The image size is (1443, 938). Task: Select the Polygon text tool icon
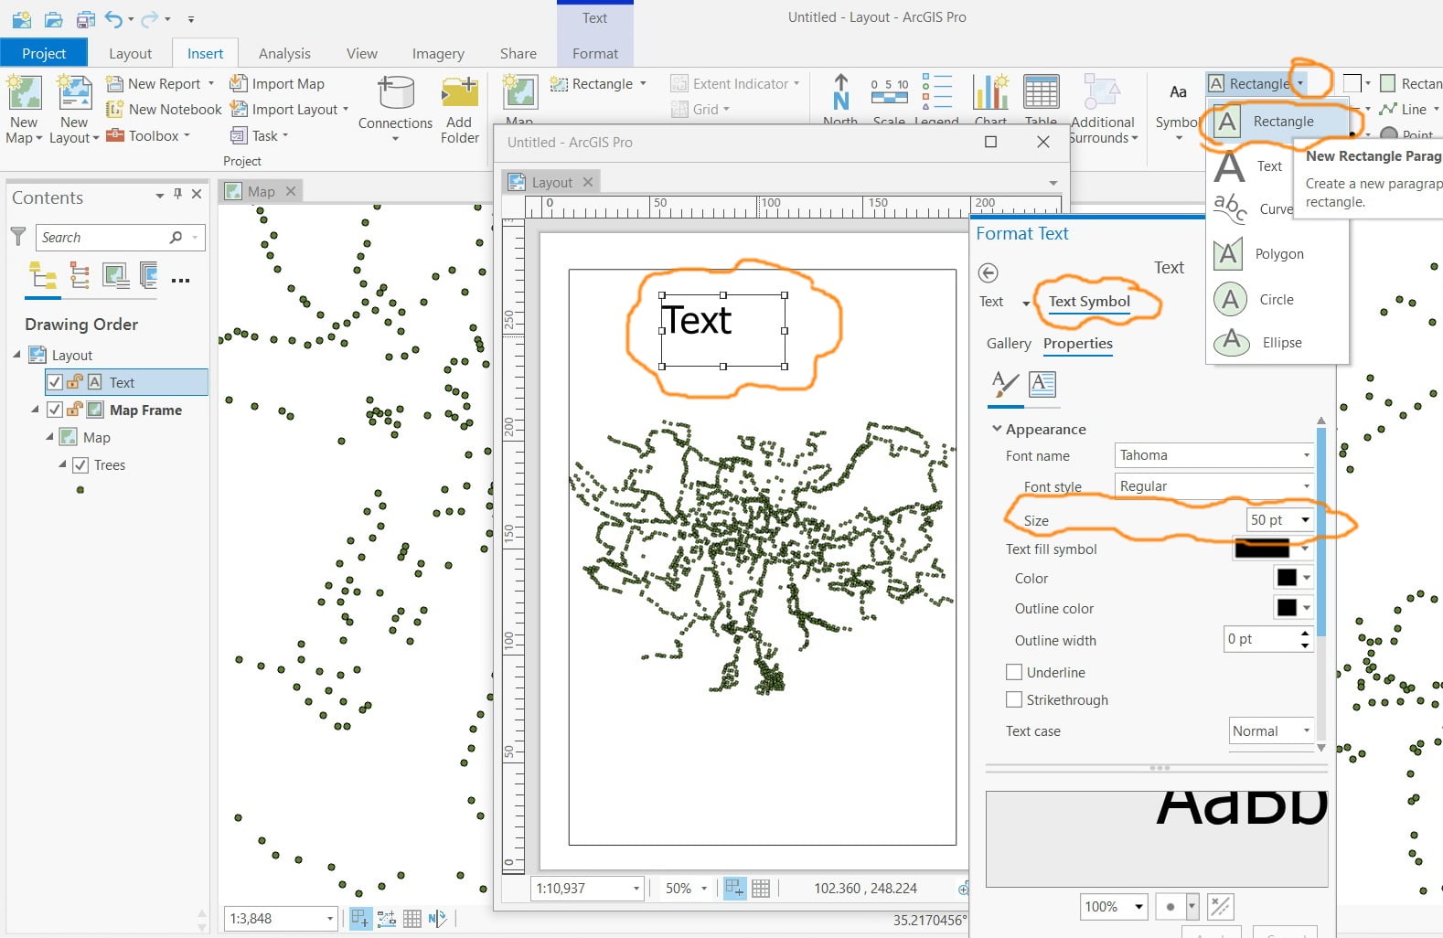point(1228,253)
